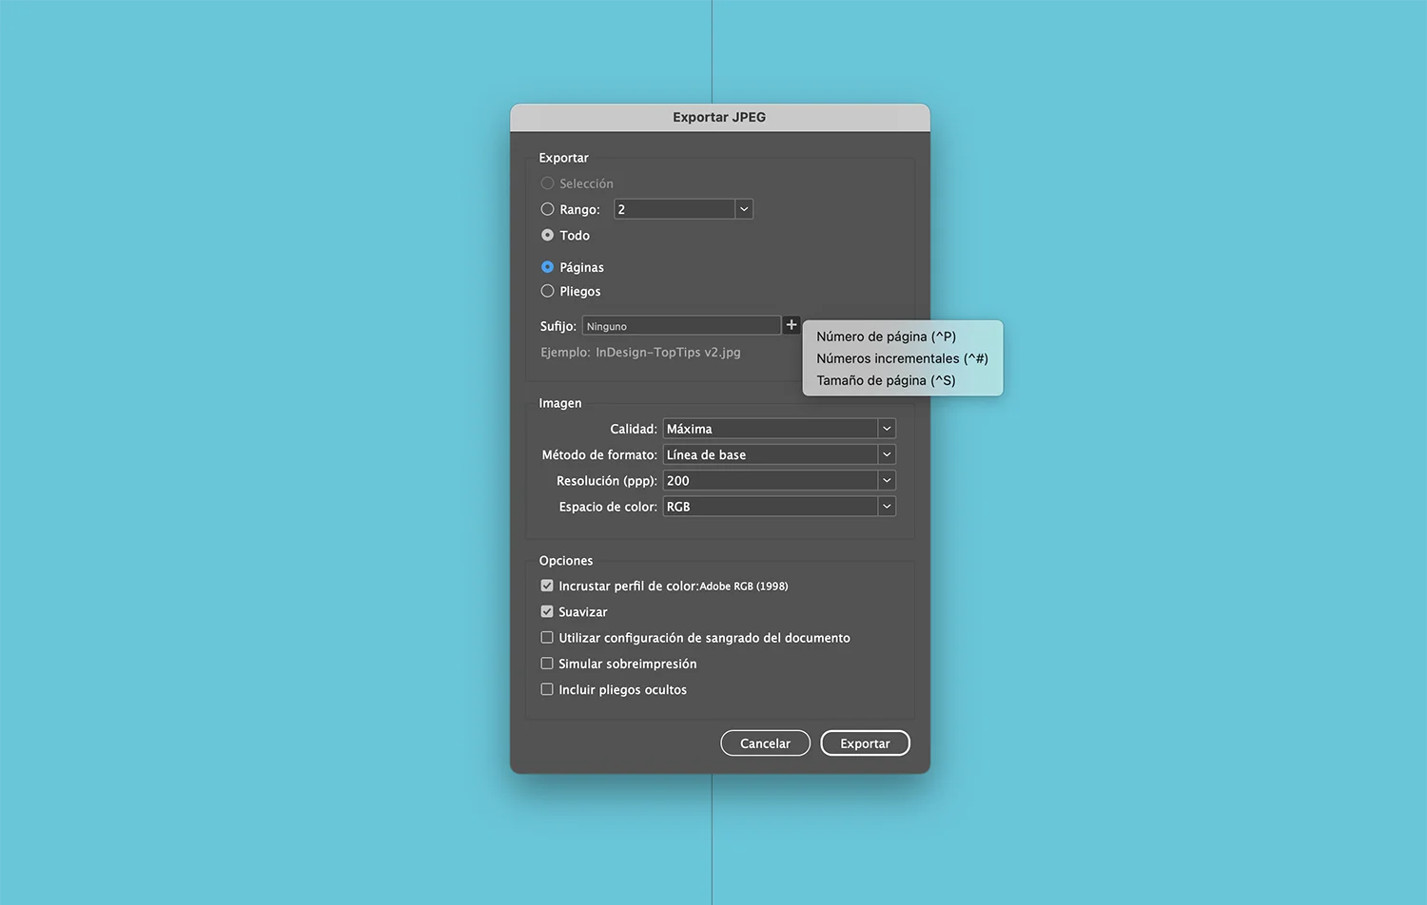1427x905 pixels.
Task: Select "Número de página (^P)" from the popup
Action: point(886,337)
